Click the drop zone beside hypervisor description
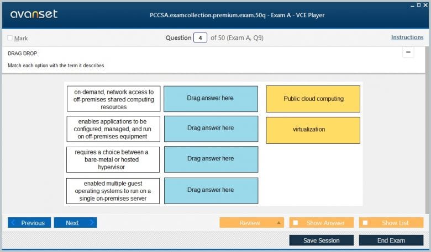 (x=211, y=159)
